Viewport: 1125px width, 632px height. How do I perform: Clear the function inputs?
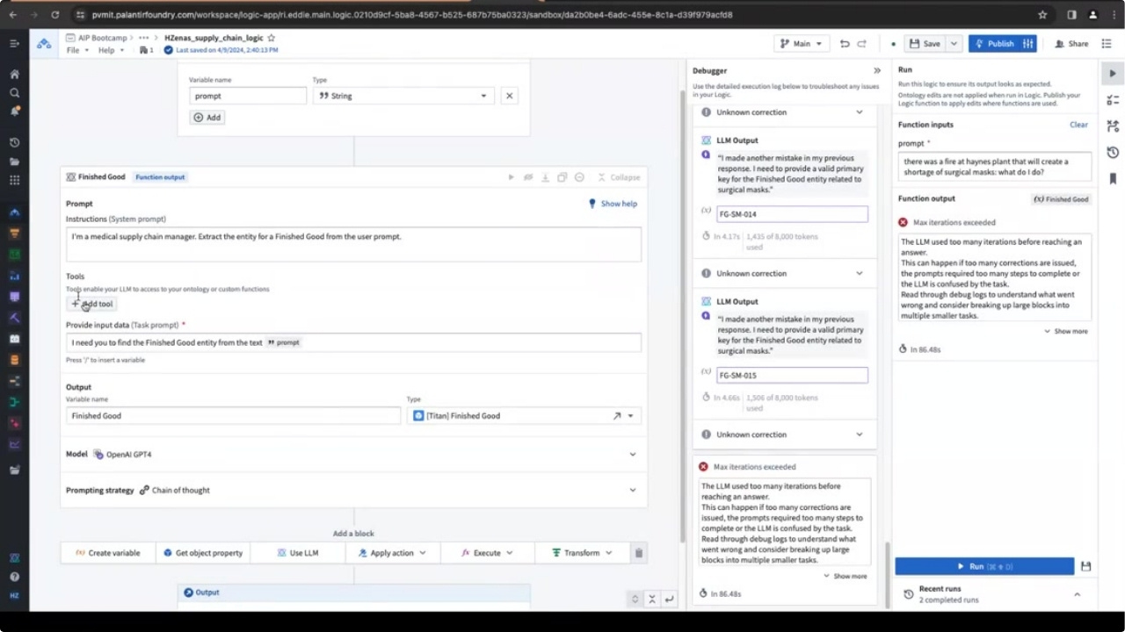(1078, 125)
